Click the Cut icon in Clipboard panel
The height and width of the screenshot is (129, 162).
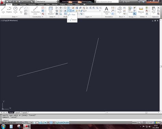click(158, 8)
